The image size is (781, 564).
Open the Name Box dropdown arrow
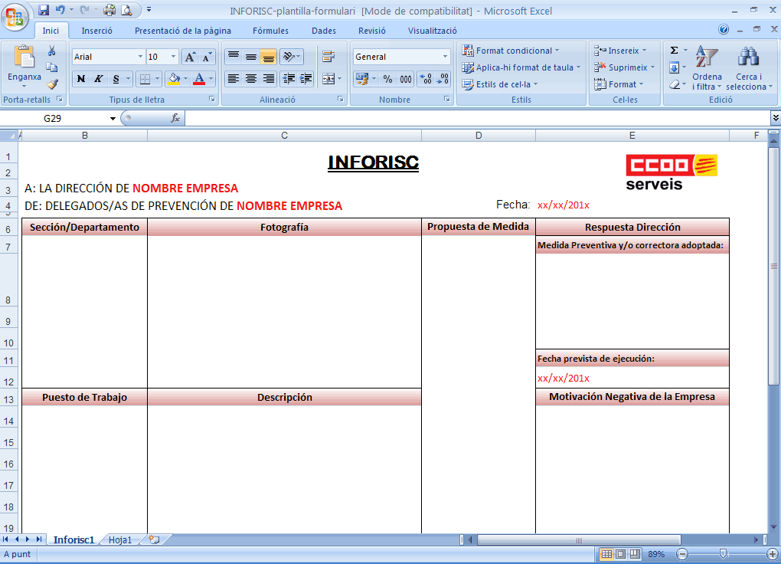point(113,119)
